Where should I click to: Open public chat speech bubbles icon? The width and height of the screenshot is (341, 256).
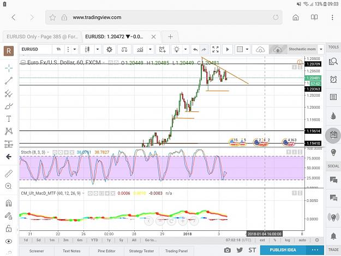point(333,180)
